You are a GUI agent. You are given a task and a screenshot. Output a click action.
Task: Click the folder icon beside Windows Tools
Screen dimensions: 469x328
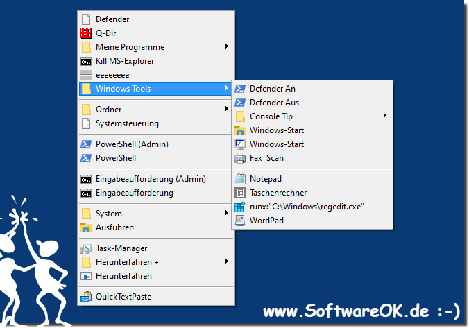point(86,89)
